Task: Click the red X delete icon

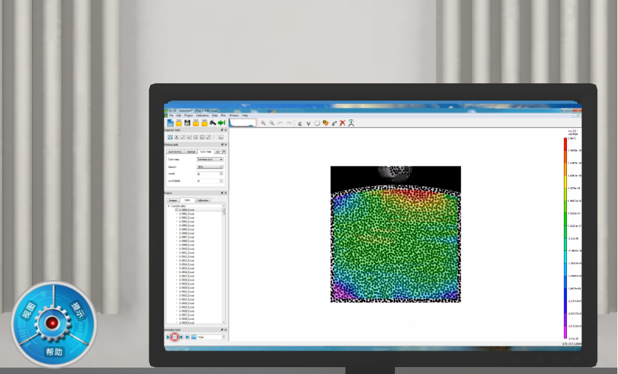Action: (x=343, y=123)
